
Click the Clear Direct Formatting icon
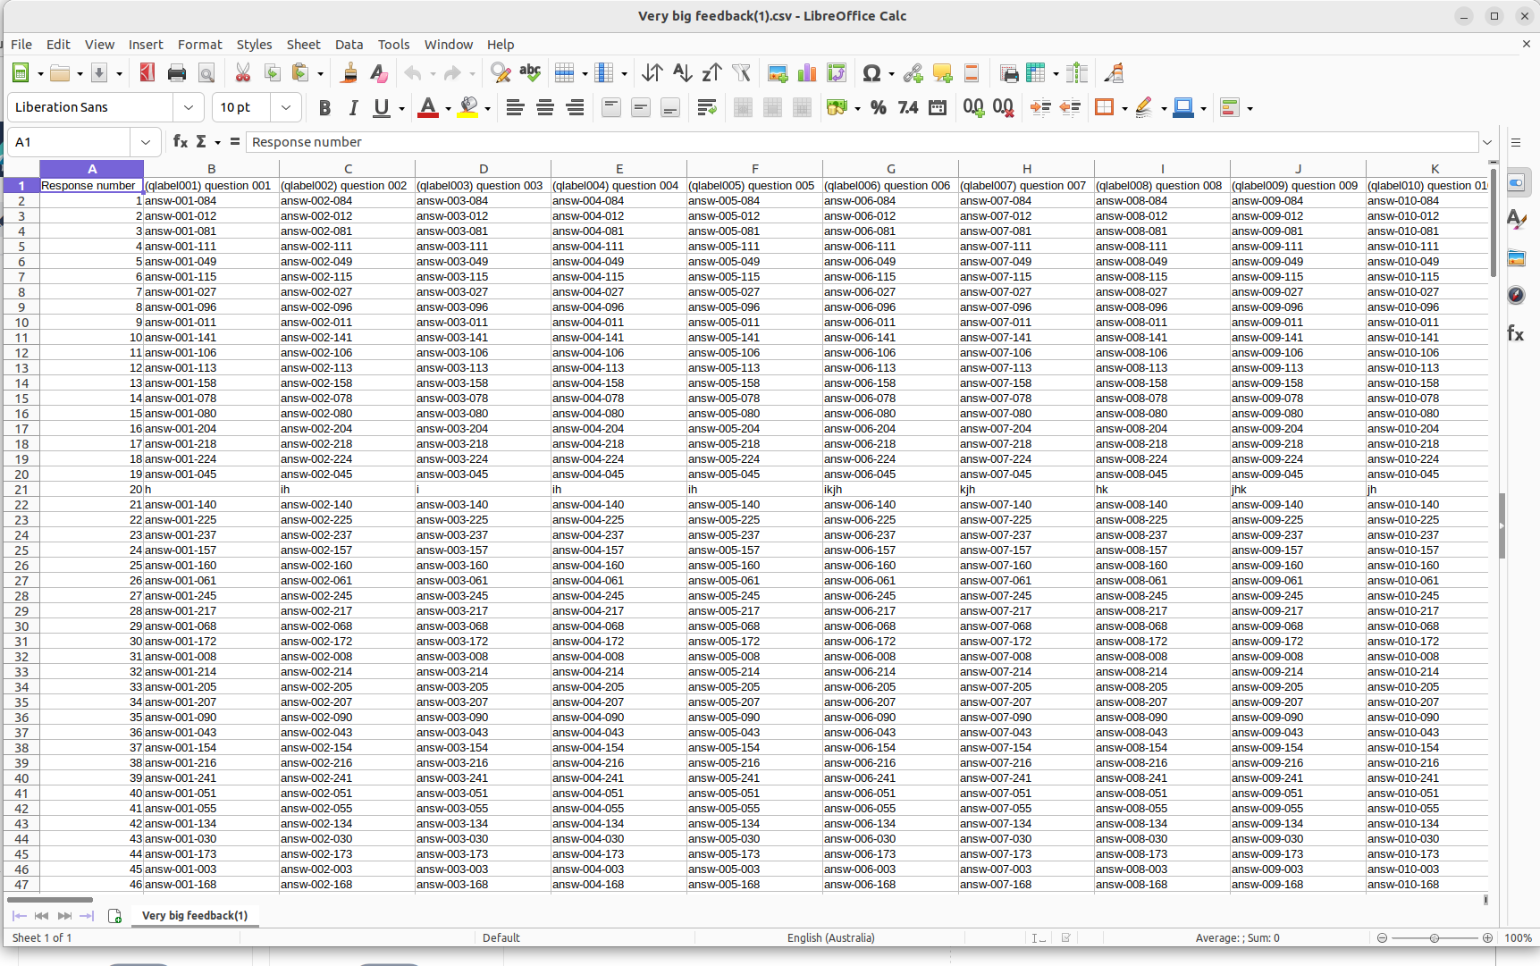coord(379,73)
